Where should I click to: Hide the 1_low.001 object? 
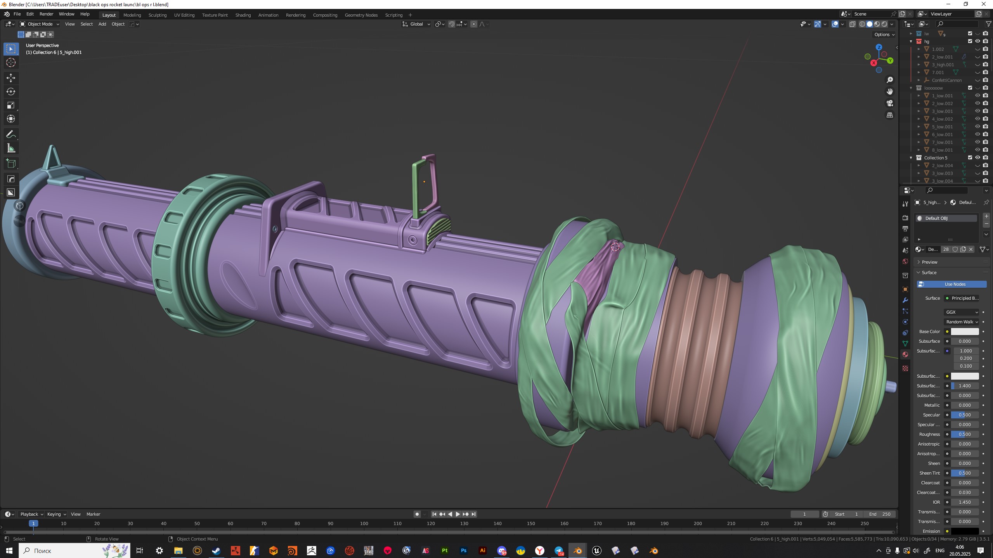977,95
